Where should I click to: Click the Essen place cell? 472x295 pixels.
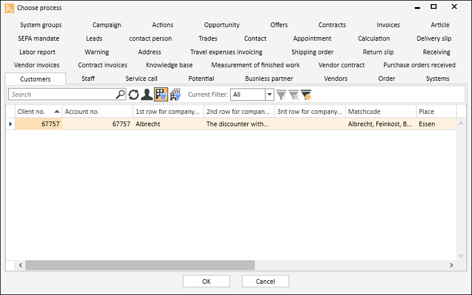point(436,124)
